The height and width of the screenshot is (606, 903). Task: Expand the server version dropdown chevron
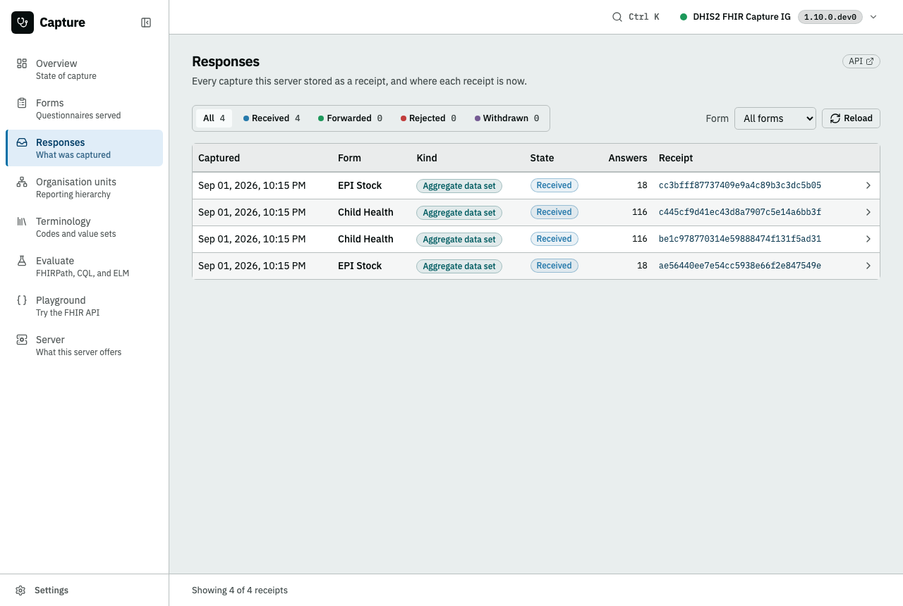(873, 17)
